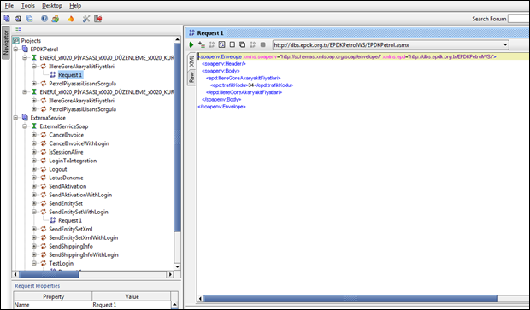Screen dimensions: 530x310
Task: Click the ExternaService project icon
Action: click(25, 118)
